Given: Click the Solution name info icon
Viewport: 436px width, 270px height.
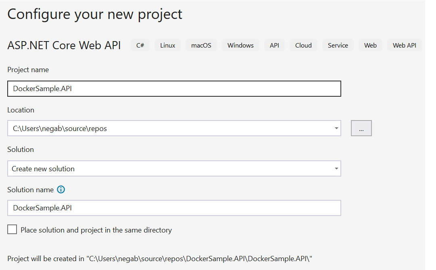Looking at the screenshot, I should (x=61, y=189).
